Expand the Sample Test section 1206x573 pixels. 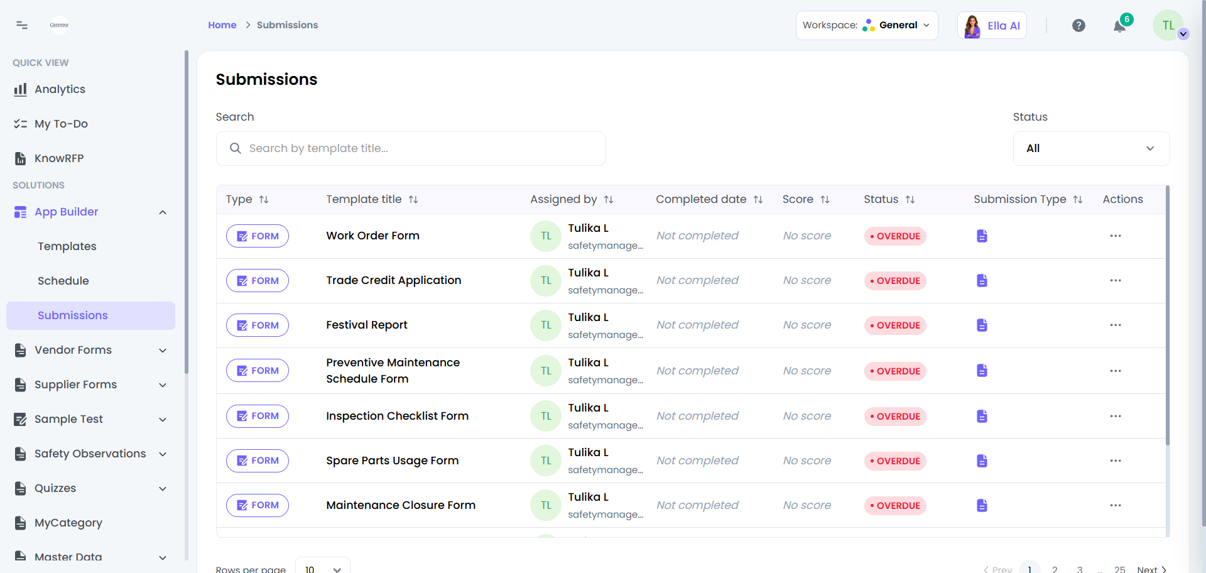[x=163, y=420]
